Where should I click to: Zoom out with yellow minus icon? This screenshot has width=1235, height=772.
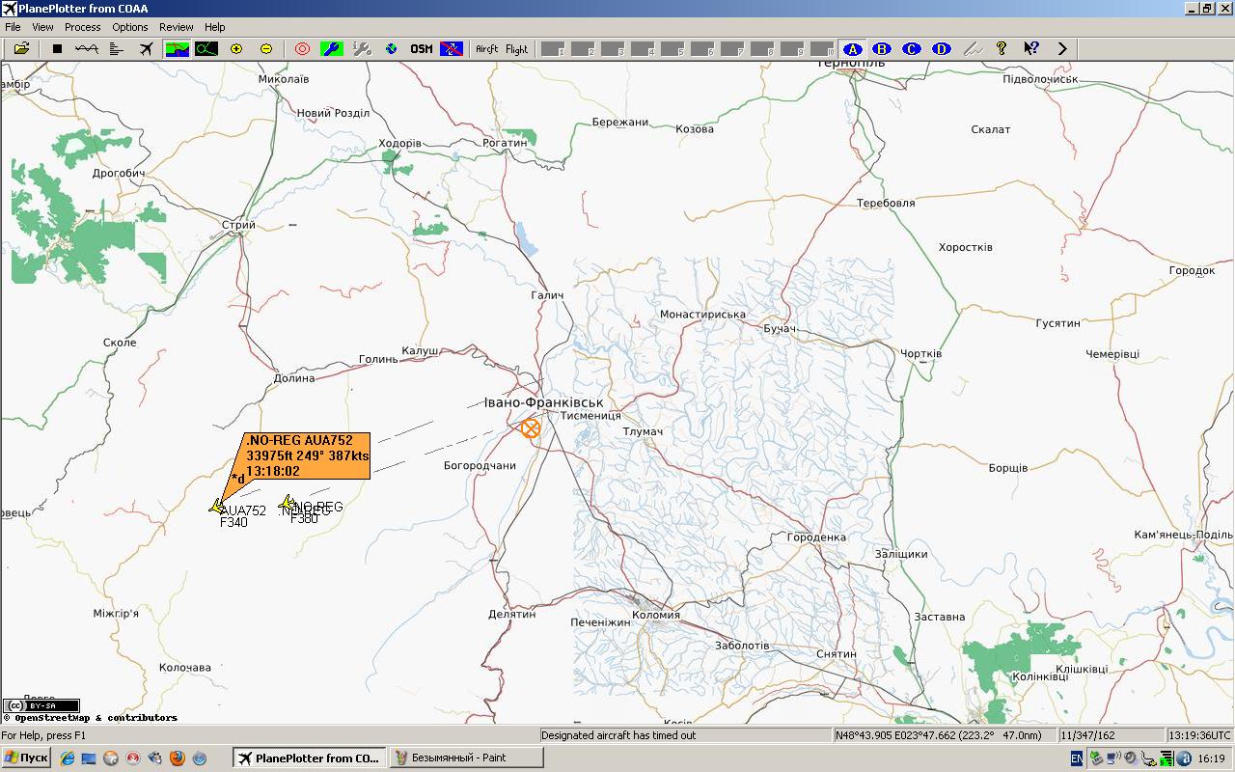(x=266, y=48)
